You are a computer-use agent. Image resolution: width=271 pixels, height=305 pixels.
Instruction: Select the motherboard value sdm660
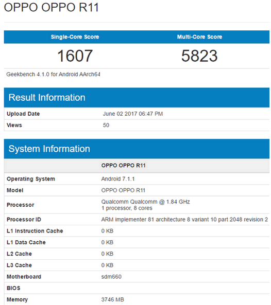point(111,277)
